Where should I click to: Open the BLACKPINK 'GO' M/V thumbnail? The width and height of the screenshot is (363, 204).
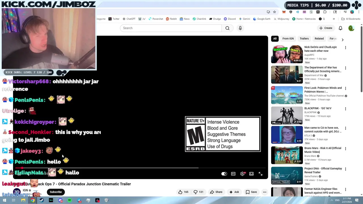click(287, 116)
